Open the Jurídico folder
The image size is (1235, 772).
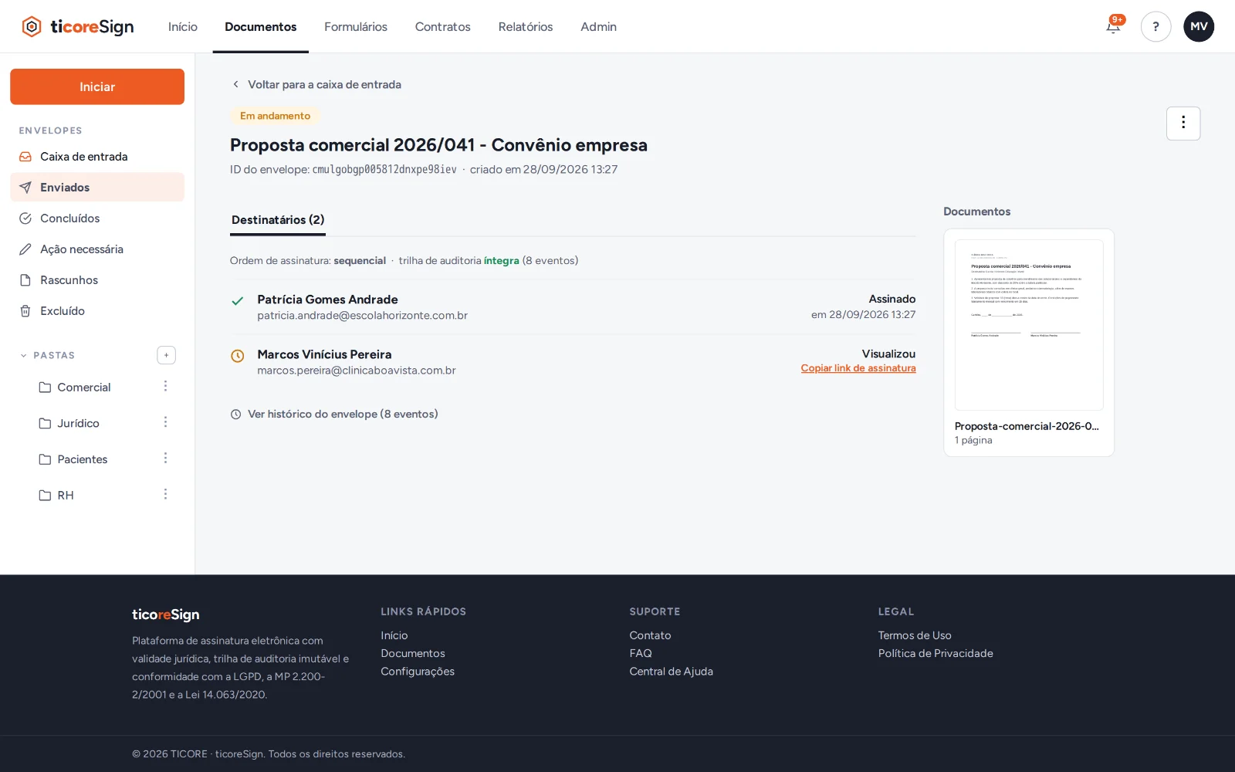tap(69, 423)
